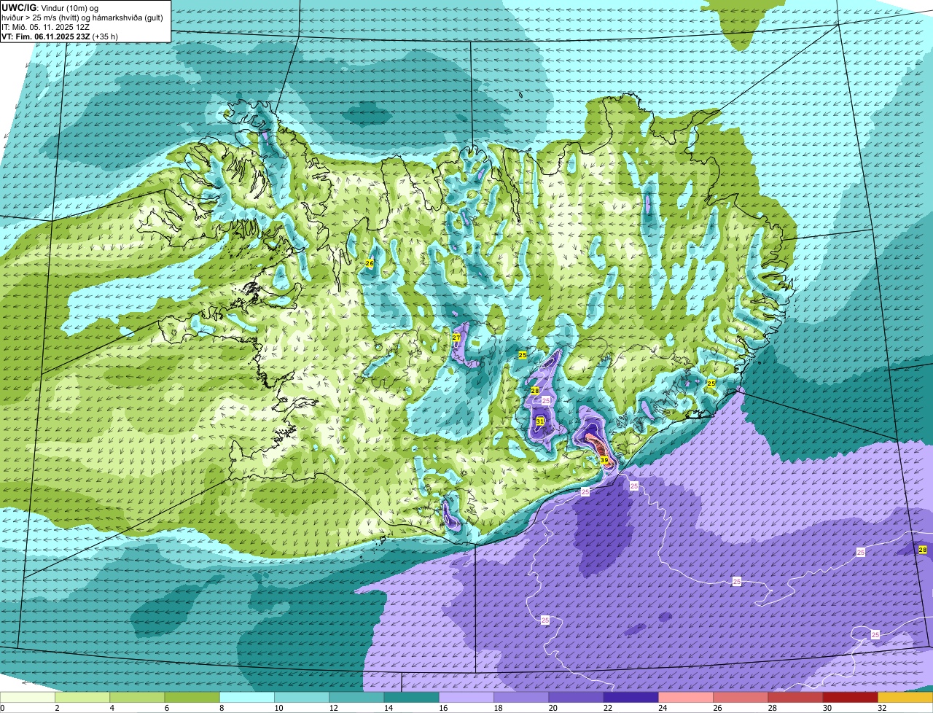Click the pale yellow 0–2 m/s legend swatch
Screen dimensions: 933x713
pos(28,698)
